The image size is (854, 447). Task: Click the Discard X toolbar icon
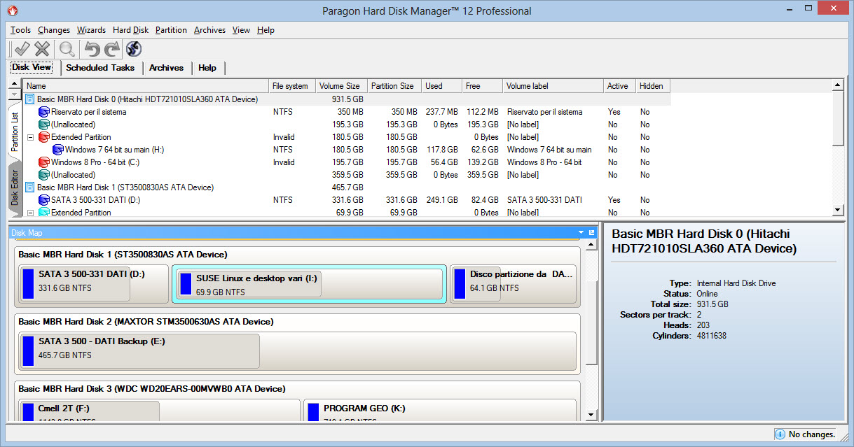42,48
